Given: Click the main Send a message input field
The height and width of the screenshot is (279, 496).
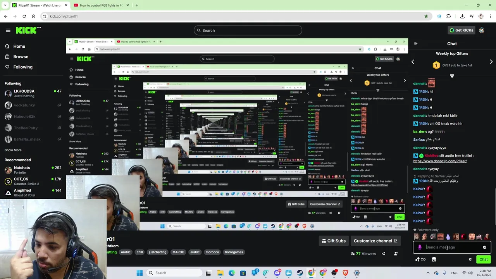Looking at the screenshot, I should (x=452, y=247).
